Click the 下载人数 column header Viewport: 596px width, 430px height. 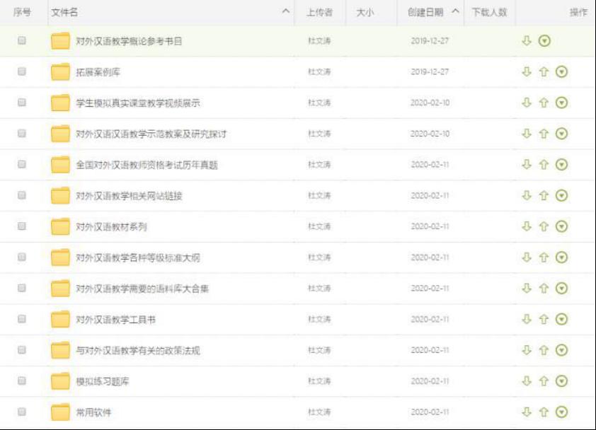point(489,13)
